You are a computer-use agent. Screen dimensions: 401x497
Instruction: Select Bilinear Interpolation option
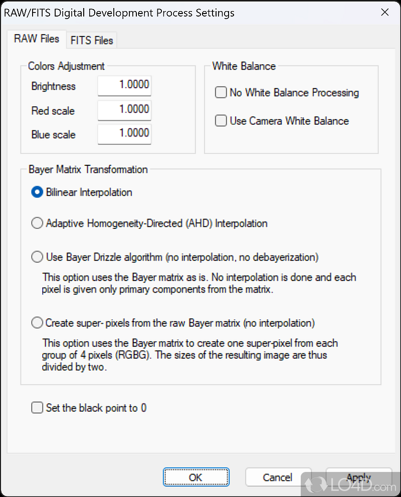38,192
